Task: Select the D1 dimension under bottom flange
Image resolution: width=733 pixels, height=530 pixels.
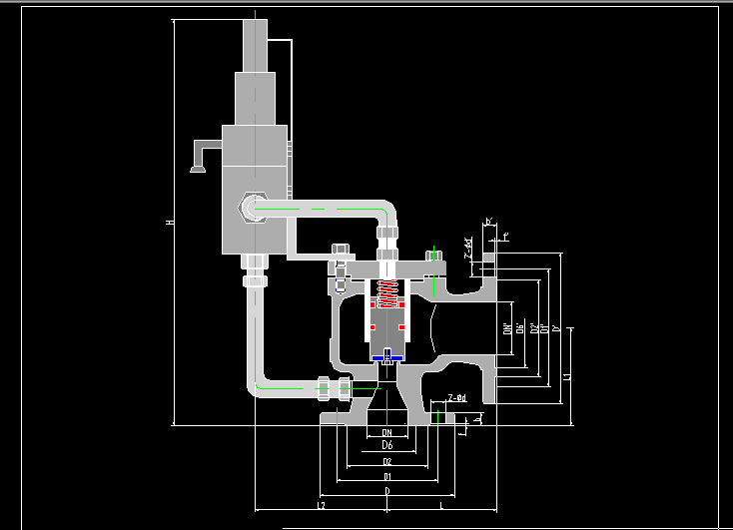Action: point(387,478)
